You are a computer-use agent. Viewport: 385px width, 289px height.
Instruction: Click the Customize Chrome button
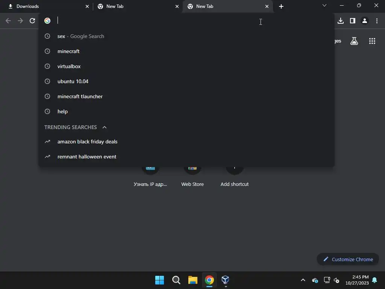[x=348, y=259]
